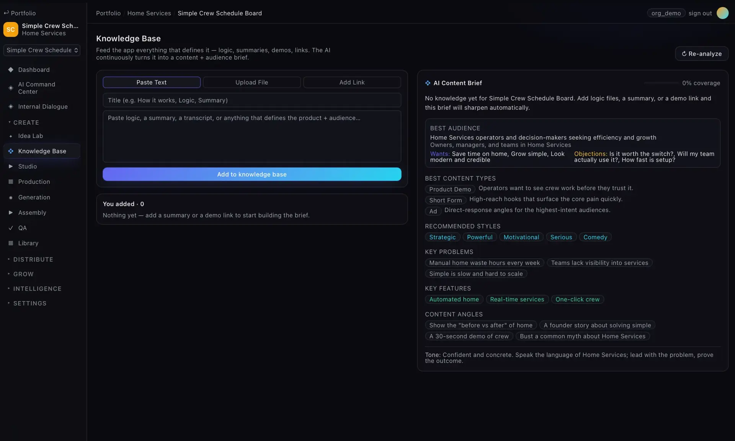Click the Idea Lab sparkle icon
Screen dimensions: 735x441
pyautogui.click(x=11, y=136)
